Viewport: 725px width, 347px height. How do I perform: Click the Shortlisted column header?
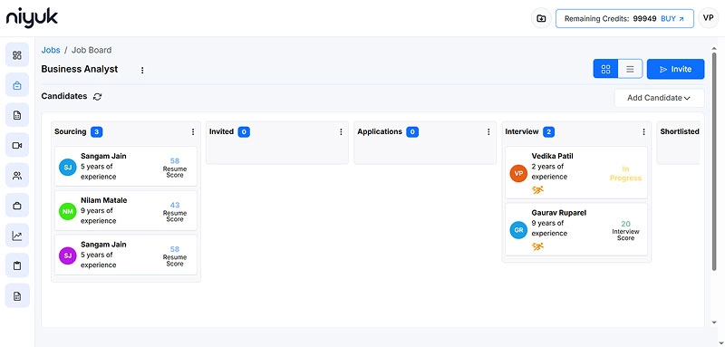coord(680,131)
